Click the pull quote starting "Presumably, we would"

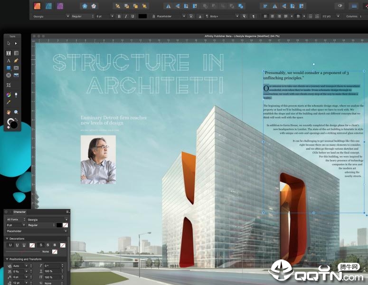[x=306, y=76]
